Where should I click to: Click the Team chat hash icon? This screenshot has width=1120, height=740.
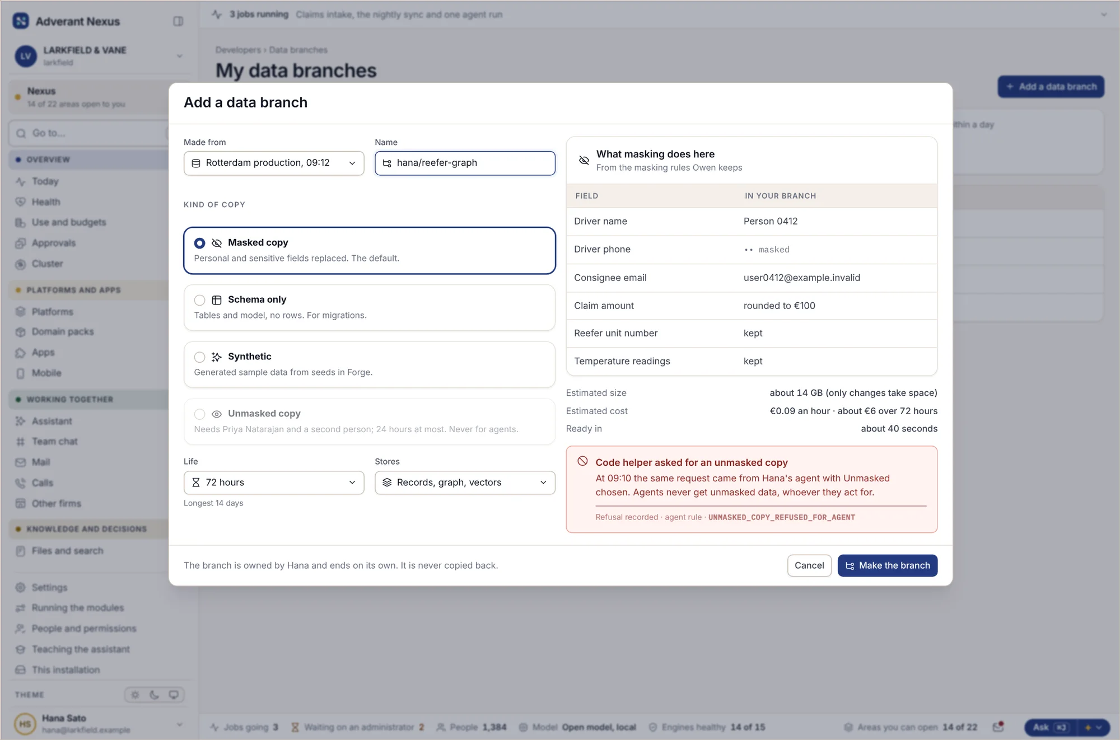[x=21, y=442]
